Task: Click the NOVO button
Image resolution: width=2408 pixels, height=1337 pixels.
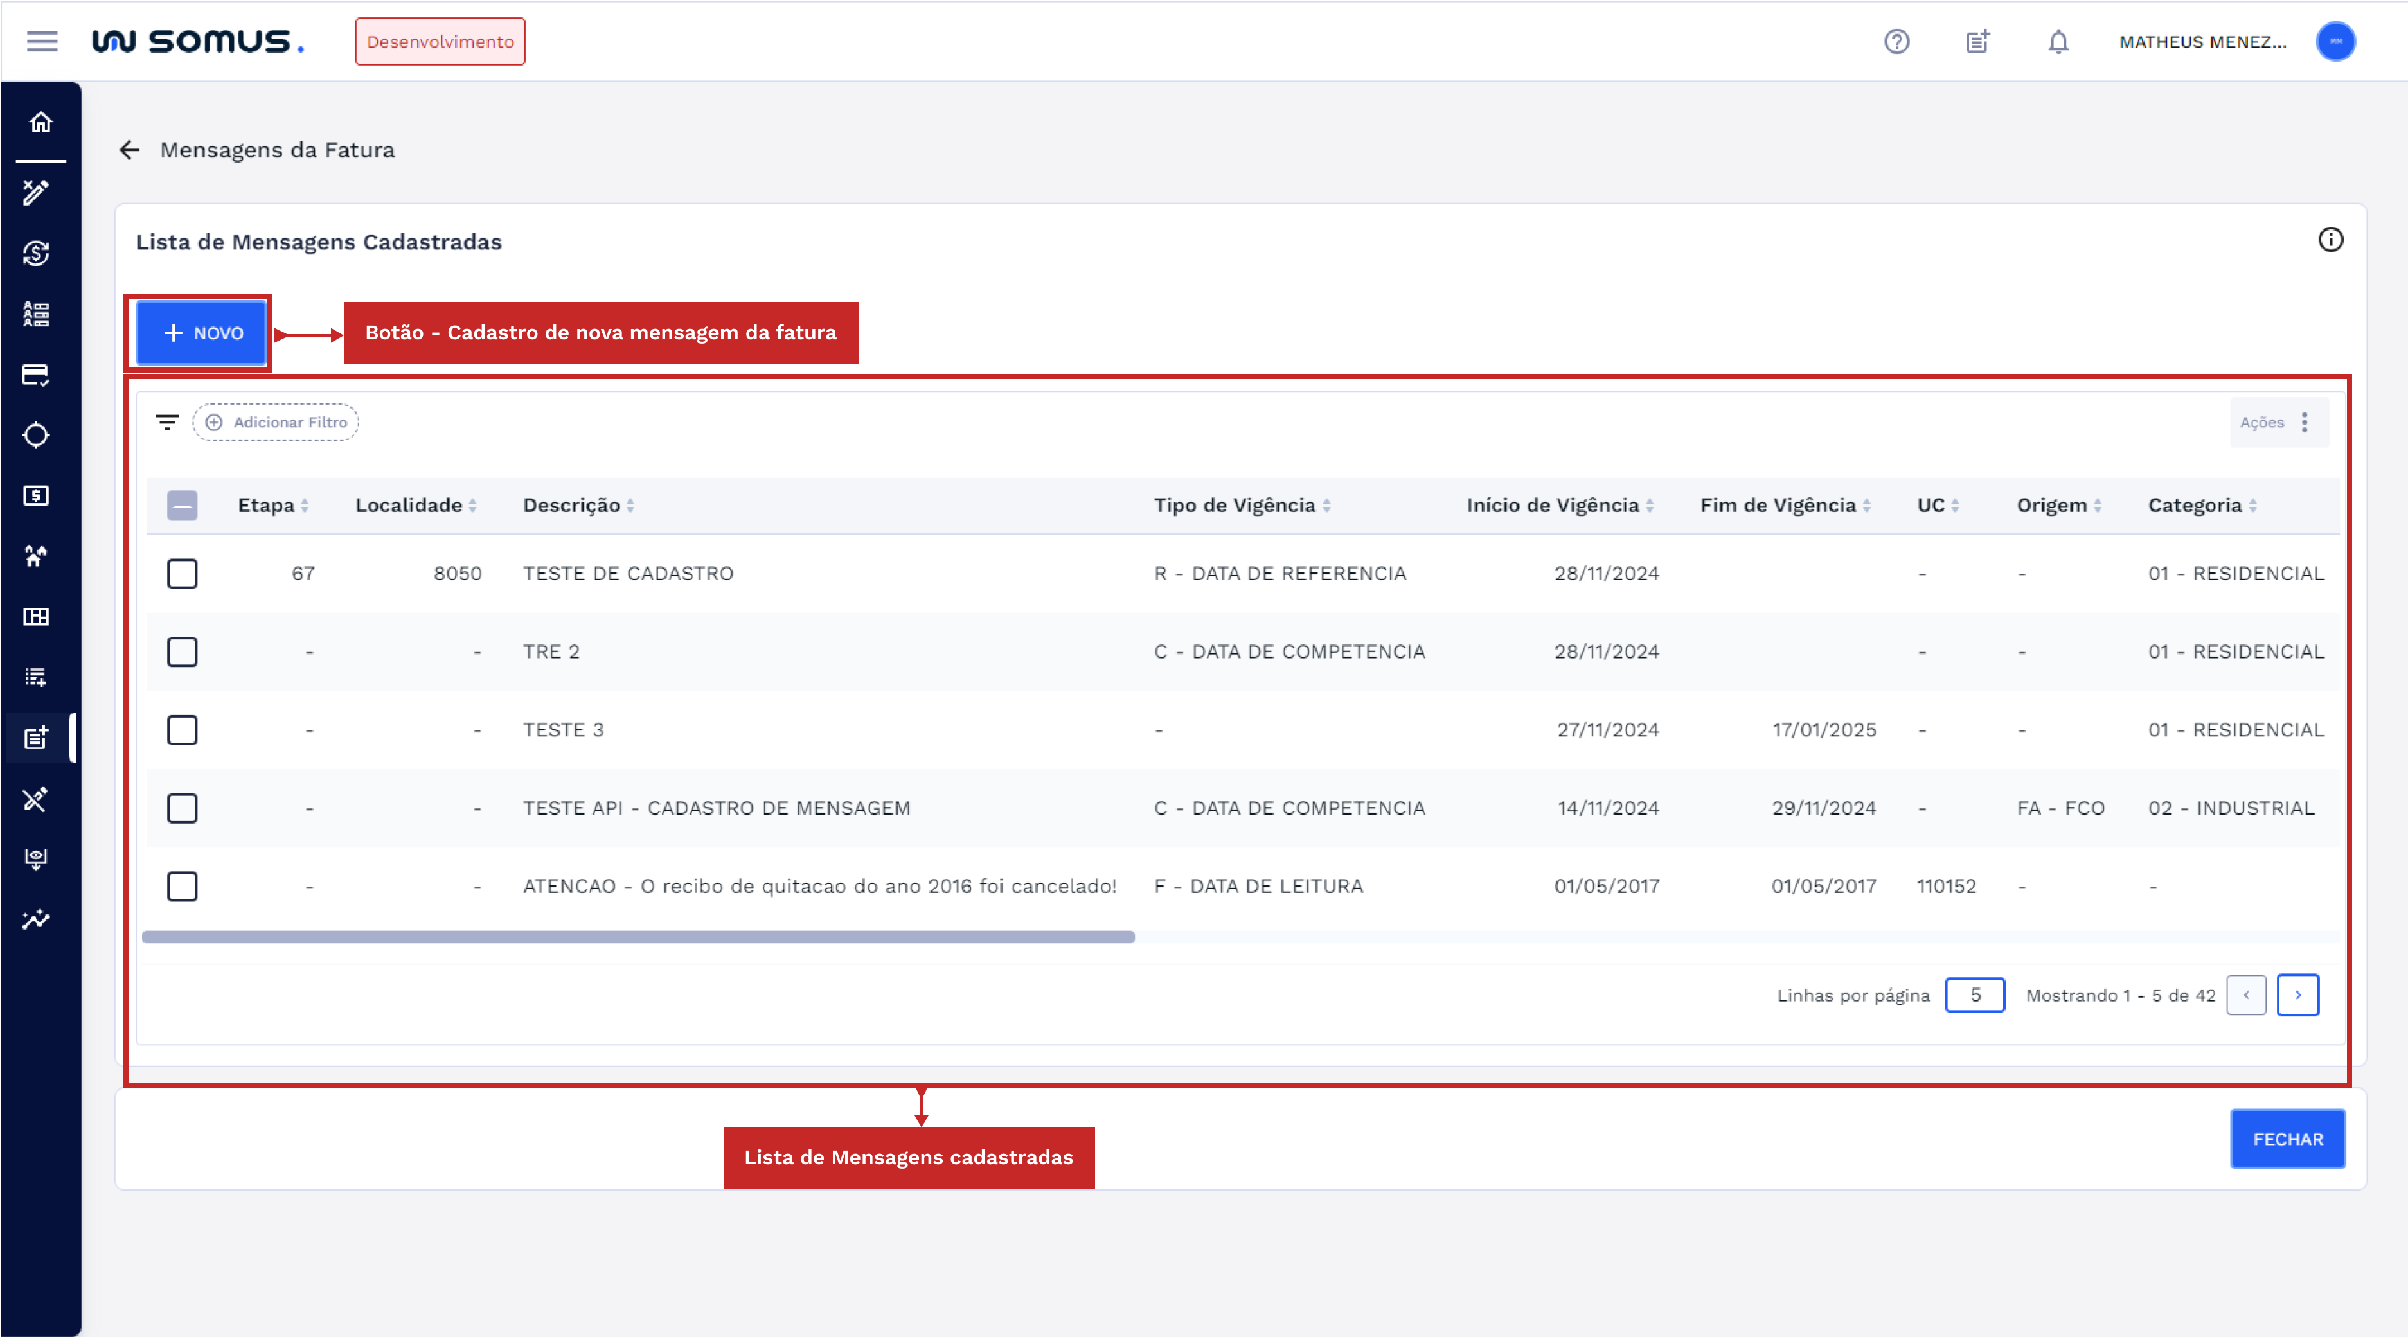Action: pyautogui.click(x=202, y=333)
